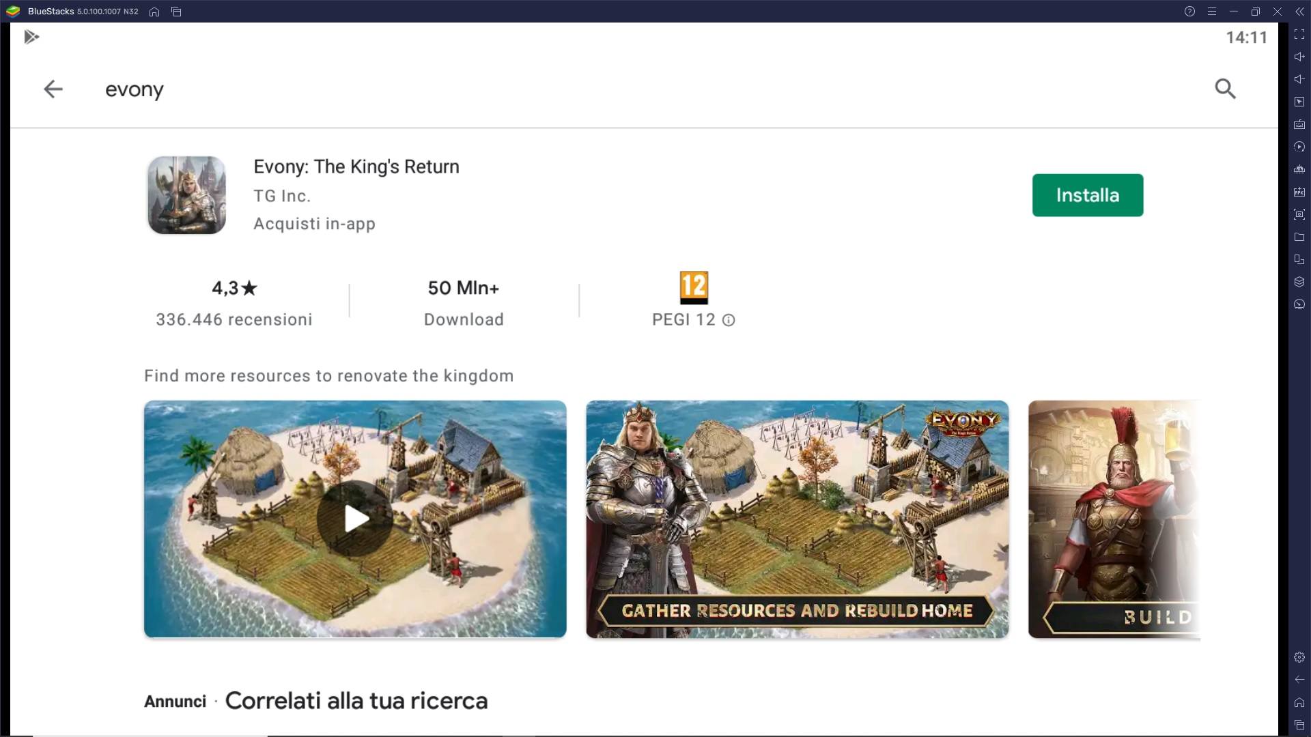Open BlueStacks help question mark icon

tap(1189, 12)
